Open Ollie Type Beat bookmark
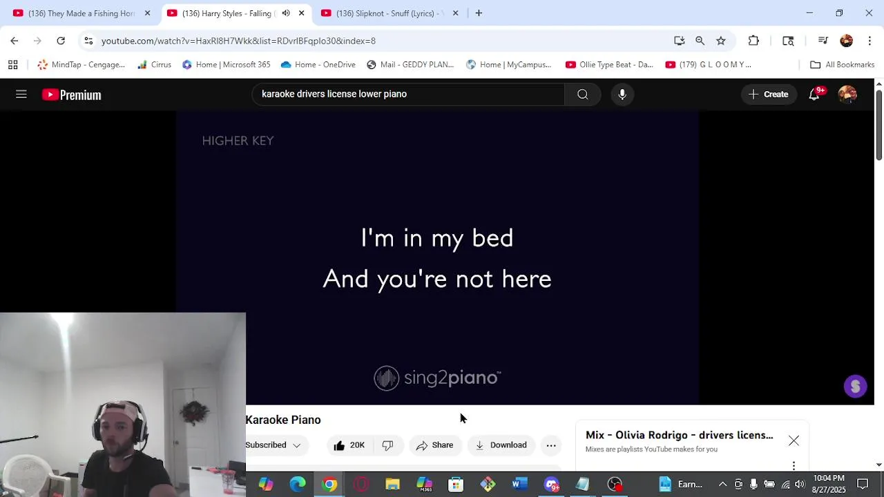 (609, 65)
